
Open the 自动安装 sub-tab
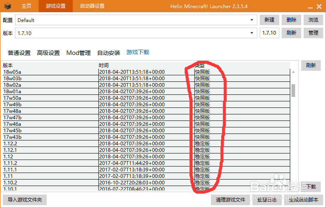(x=109, y=53)
